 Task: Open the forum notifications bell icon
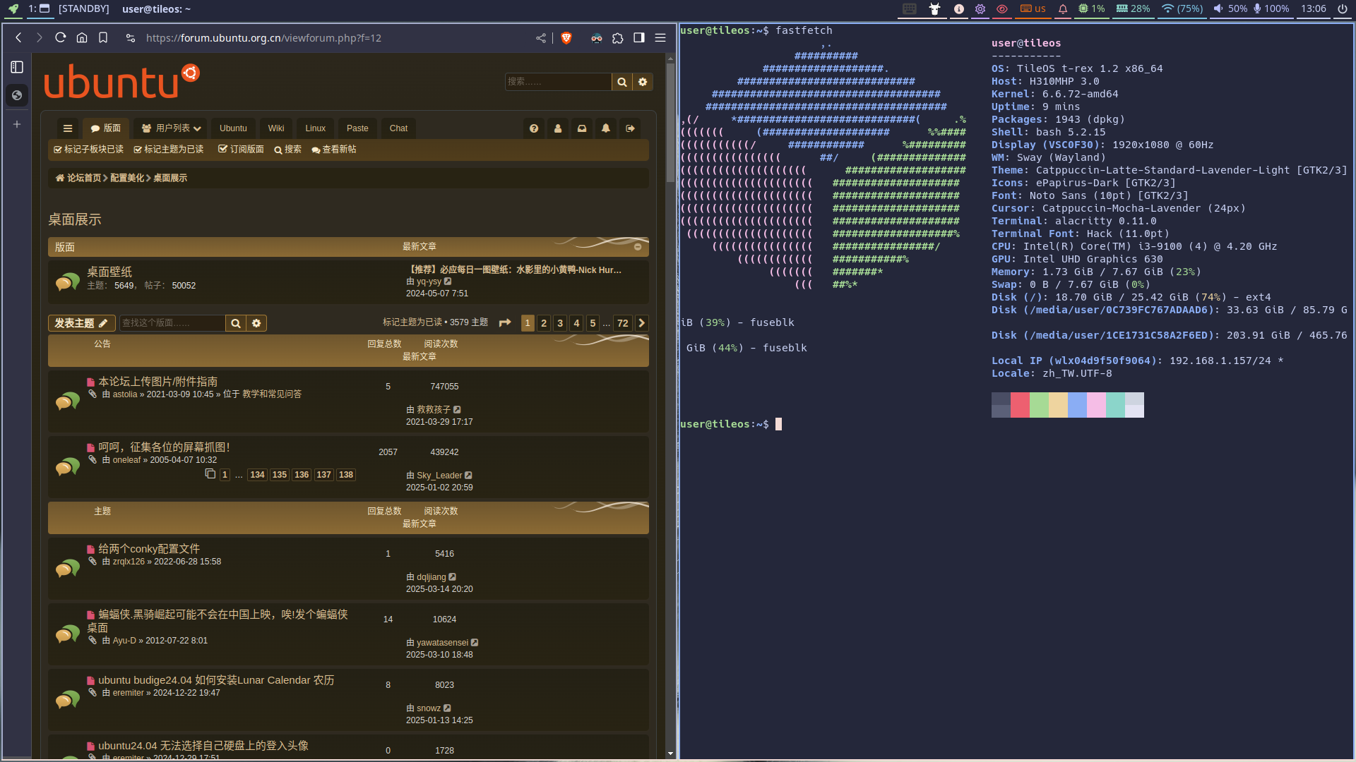606,128
